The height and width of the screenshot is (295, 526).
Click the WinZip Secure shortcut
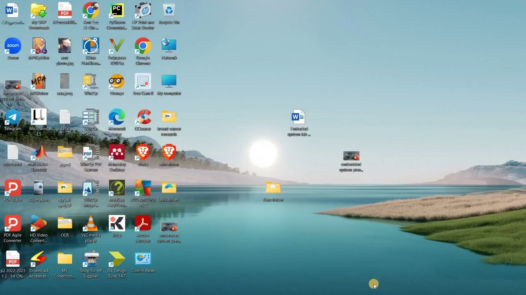[x=91, y=123]
